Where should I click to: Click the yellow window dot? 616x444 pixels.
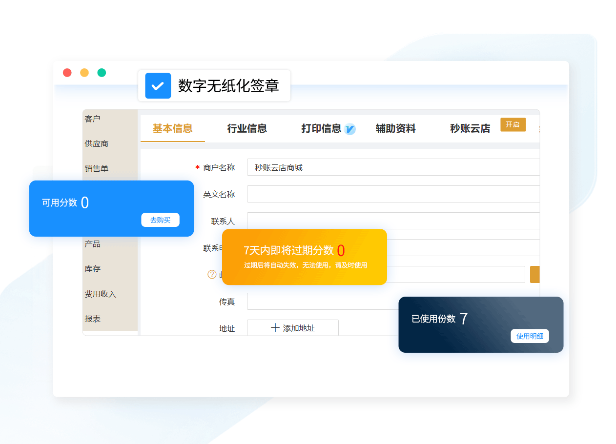coord(84,73)
